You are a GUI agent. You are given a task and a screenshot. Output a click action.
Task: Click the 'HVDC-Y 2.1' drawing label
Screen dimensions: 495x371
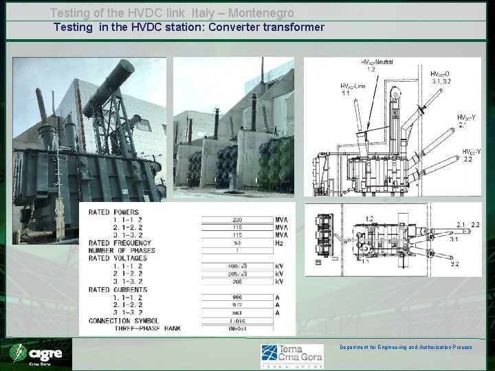[466, 122]
